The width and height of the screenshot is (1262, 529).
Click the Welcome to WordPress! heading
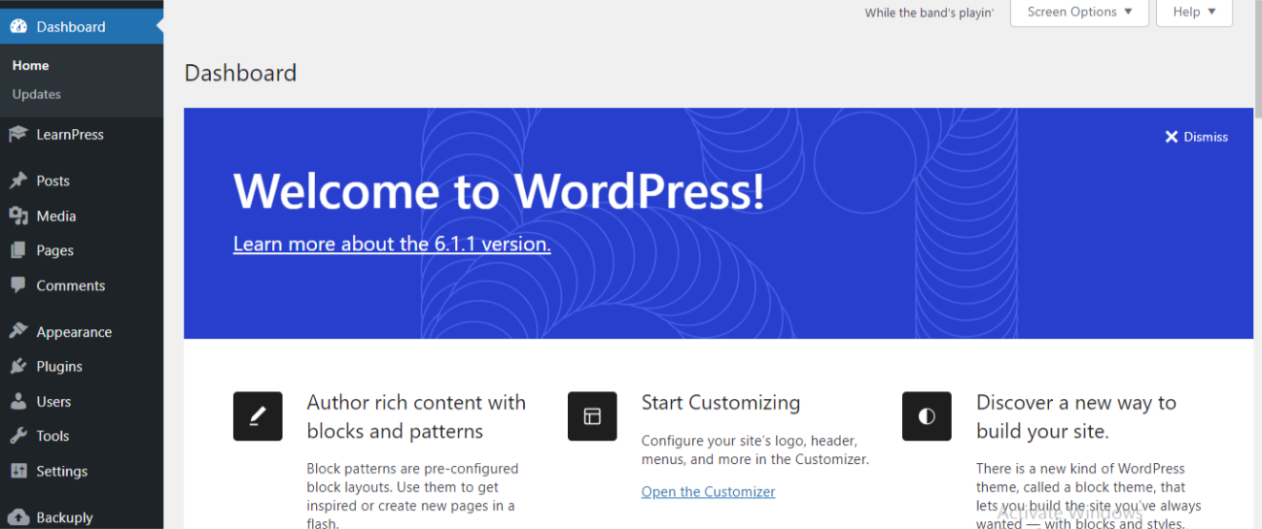[x=499, y=191]
